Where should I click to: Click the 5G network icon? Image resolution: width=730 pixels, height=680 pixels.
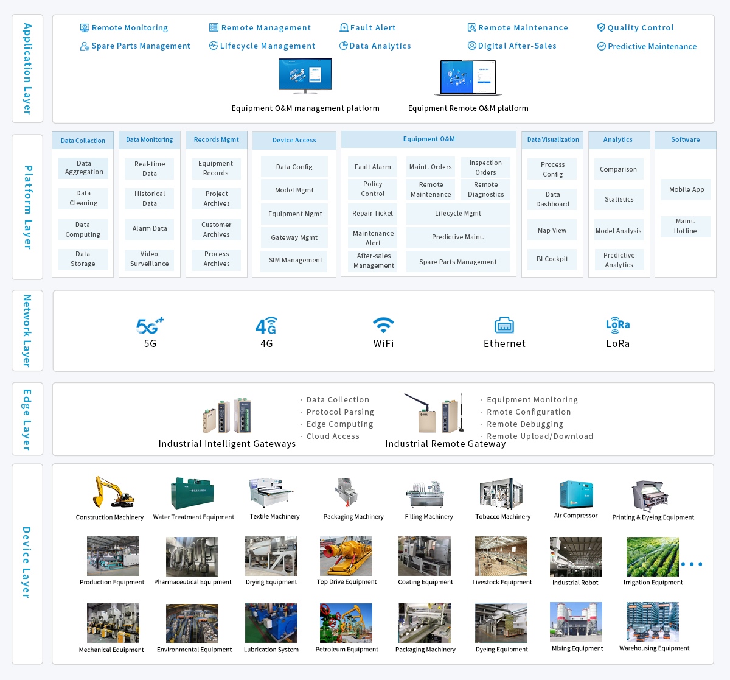click(150, 326)
